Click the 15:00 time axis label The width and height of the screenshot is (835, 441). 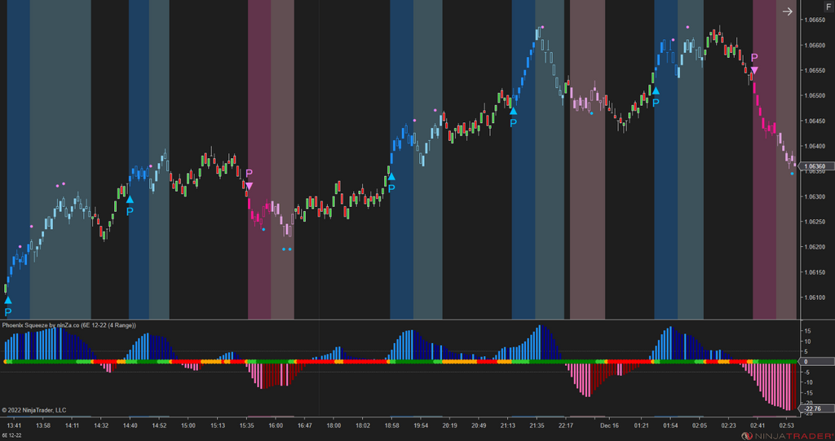[x=188, y=426]
